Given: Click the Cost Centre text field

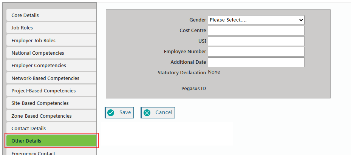Looking at the screenshot, I should point(256,31).
